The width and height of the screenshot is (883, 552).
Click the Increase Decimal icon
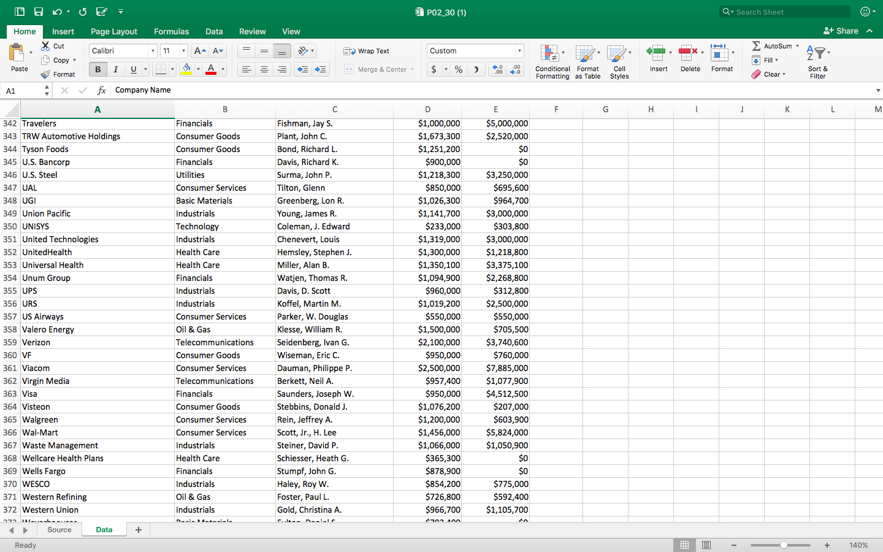click(x=497, y=69)
